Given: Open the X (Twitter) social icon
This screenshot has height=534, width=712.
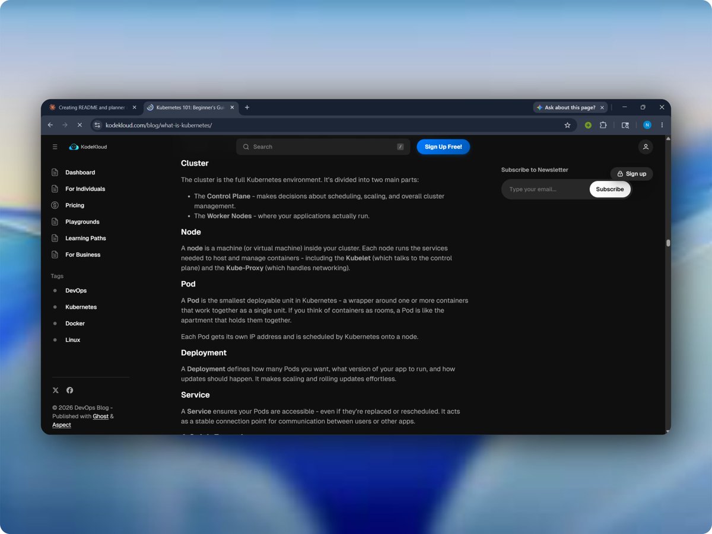Looking at the screenshot, I should click(x=56, y=390).
